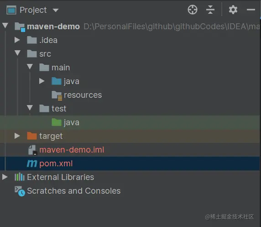Click the Maven m icon of pom.xml
The image size is (261, 227).
32,164
